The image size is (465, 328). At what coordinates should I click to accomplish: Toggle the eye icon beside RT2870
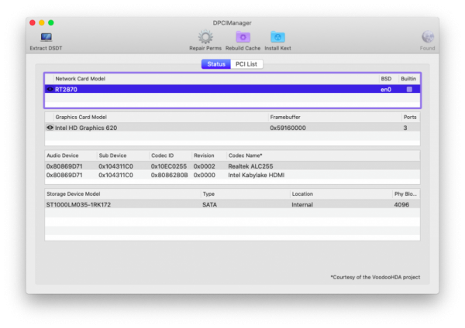[x=50, y=89]
